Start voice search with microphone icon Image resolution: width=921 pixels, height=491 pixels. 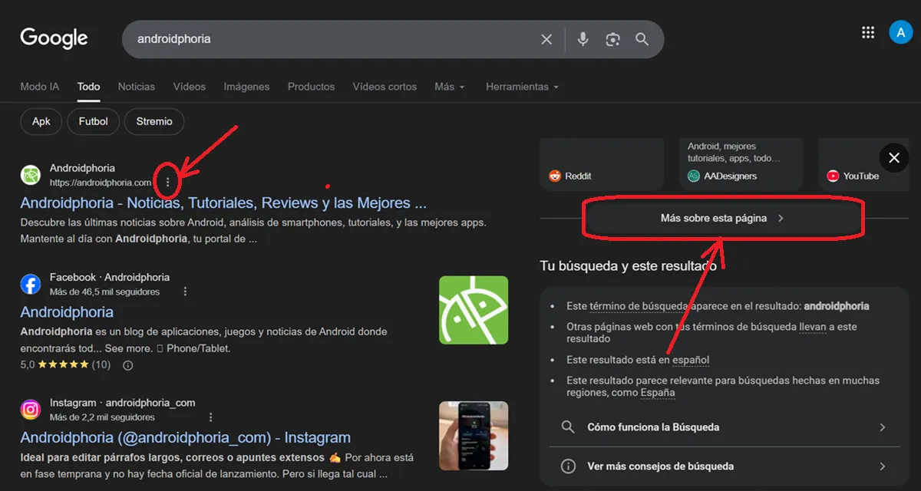point(583,39)
